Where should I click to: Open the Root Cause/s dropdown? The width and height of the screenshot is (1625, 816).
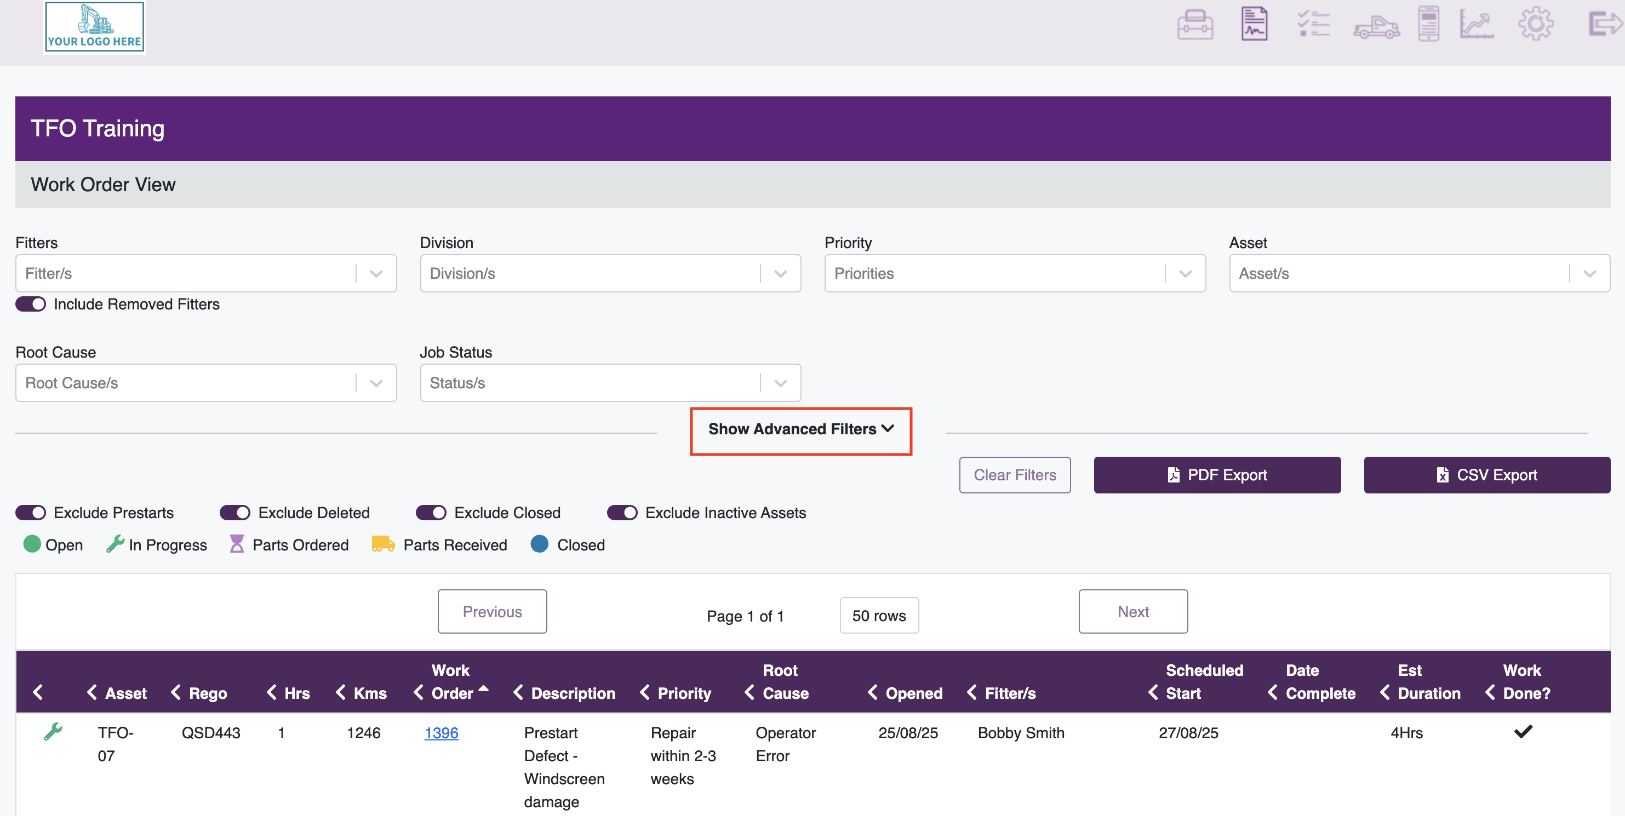(207, 383)
